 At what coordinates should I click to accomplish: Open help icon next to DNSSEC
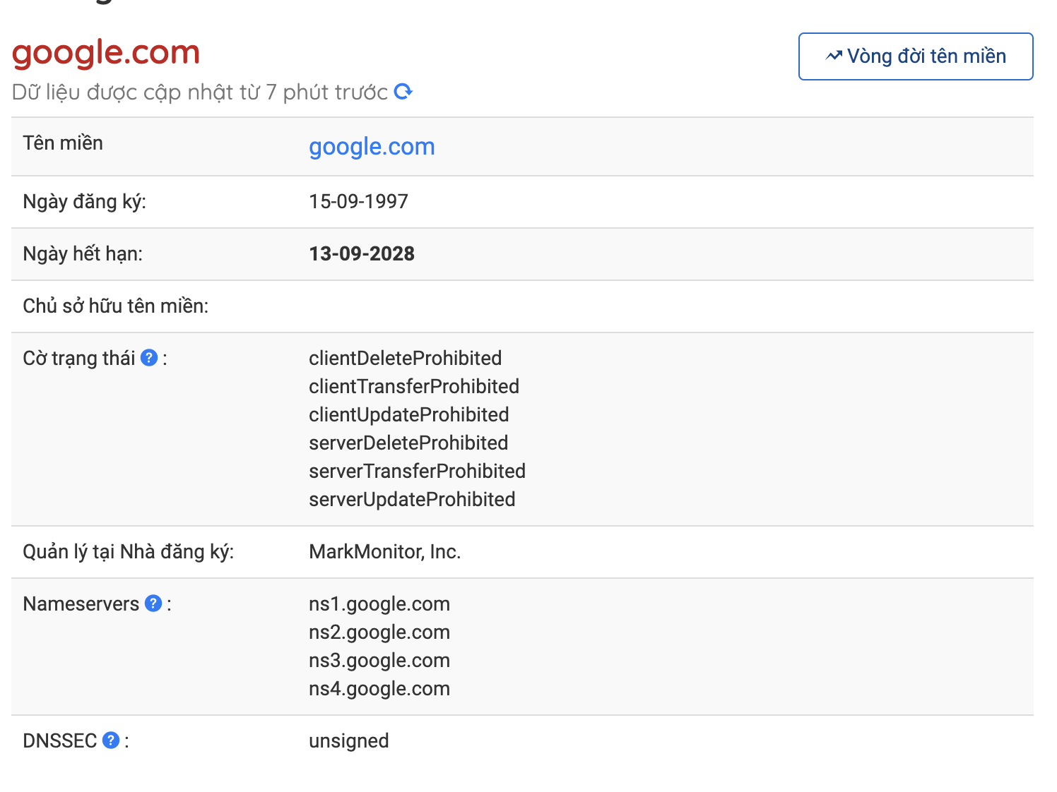click(111, 740)
